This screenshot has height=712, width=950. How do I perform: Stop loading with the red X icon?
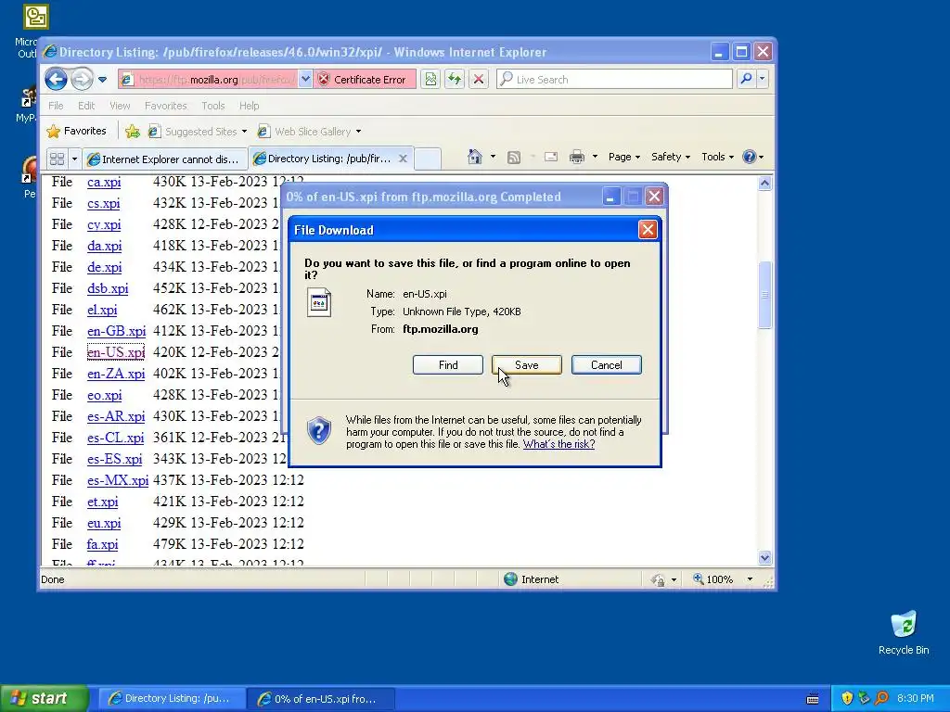click(x=478, y=80)
